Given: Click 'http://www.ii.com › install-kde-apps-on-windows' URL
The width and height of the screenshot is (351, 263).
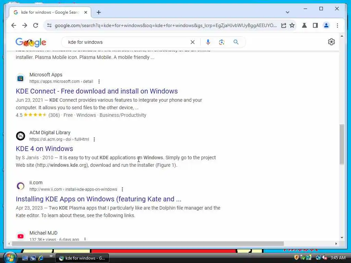Looking at the screenshot, I should [x=73, y=189].
